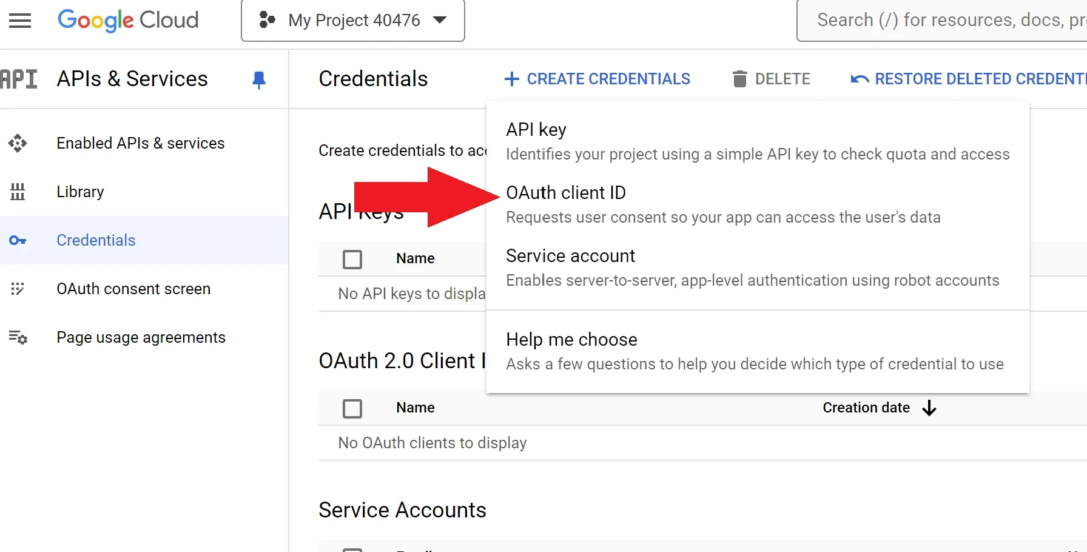1087x552 pixels.
Task: Click the Enabled APIs & services icon
Action: (18, 143)
